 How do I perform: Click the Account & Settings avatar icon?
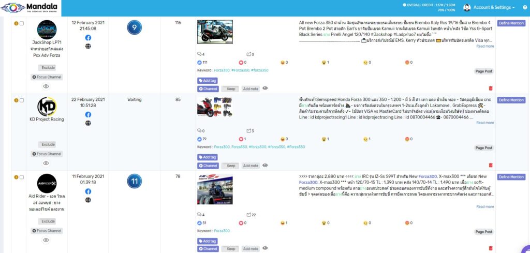(467, 7)
